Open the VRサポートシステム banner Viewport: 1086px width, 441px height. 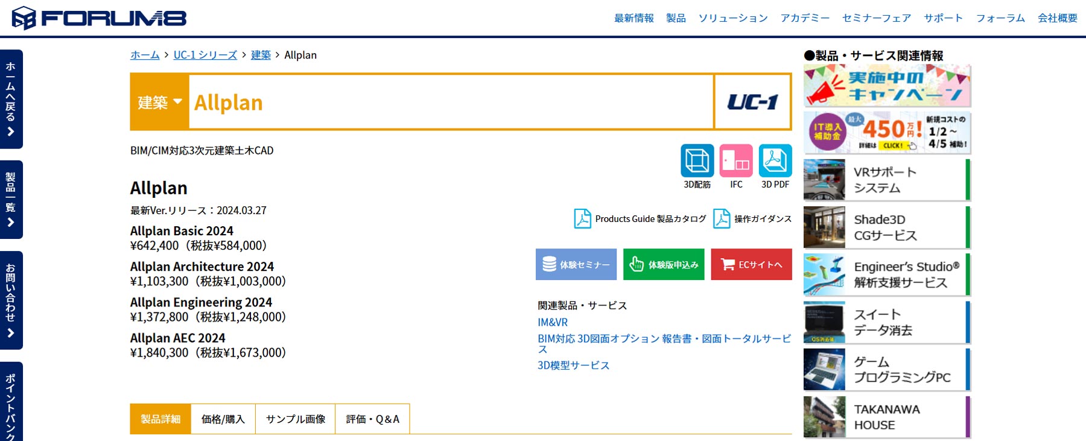pos(887,180)
